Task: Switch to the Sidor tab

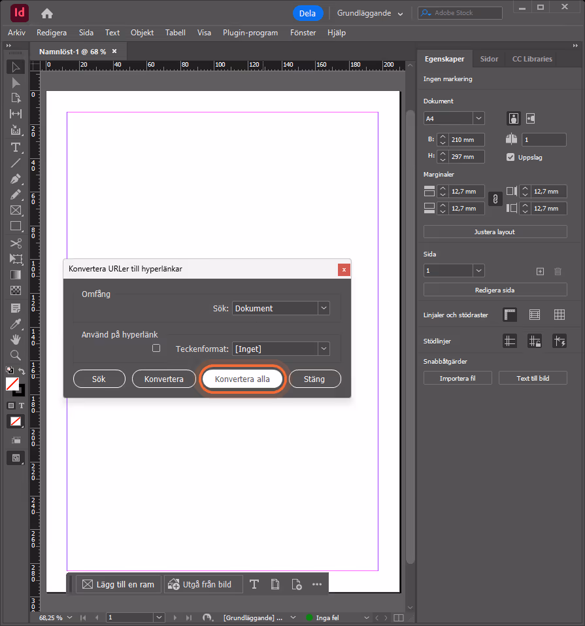Action: click(489, 59)
